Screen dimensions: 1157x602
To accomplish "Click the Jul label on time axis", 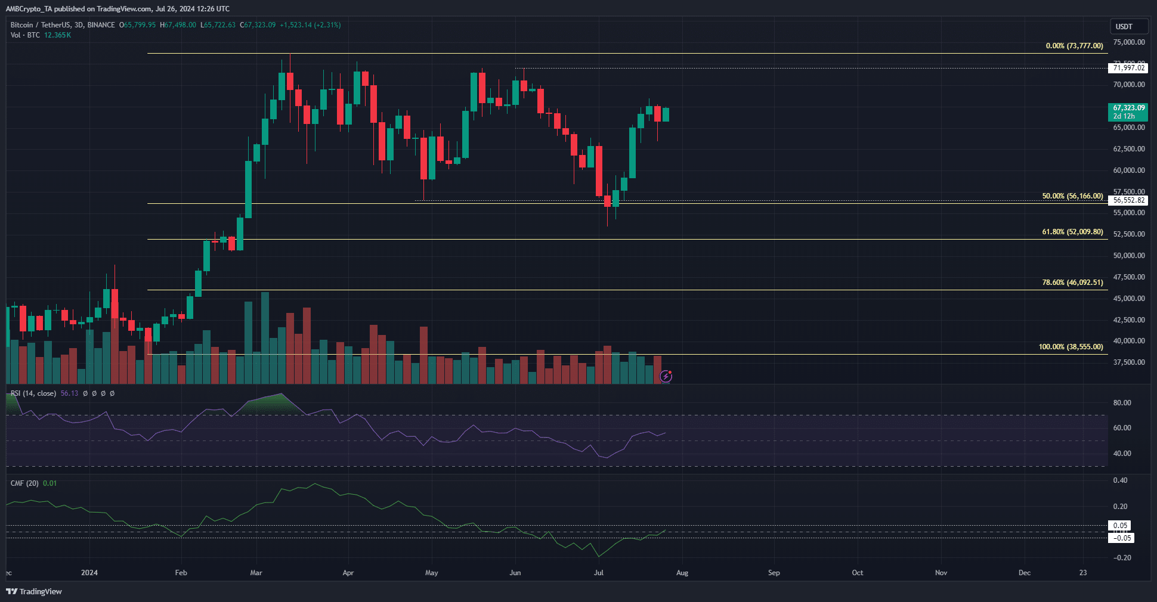I will [599, 573].
